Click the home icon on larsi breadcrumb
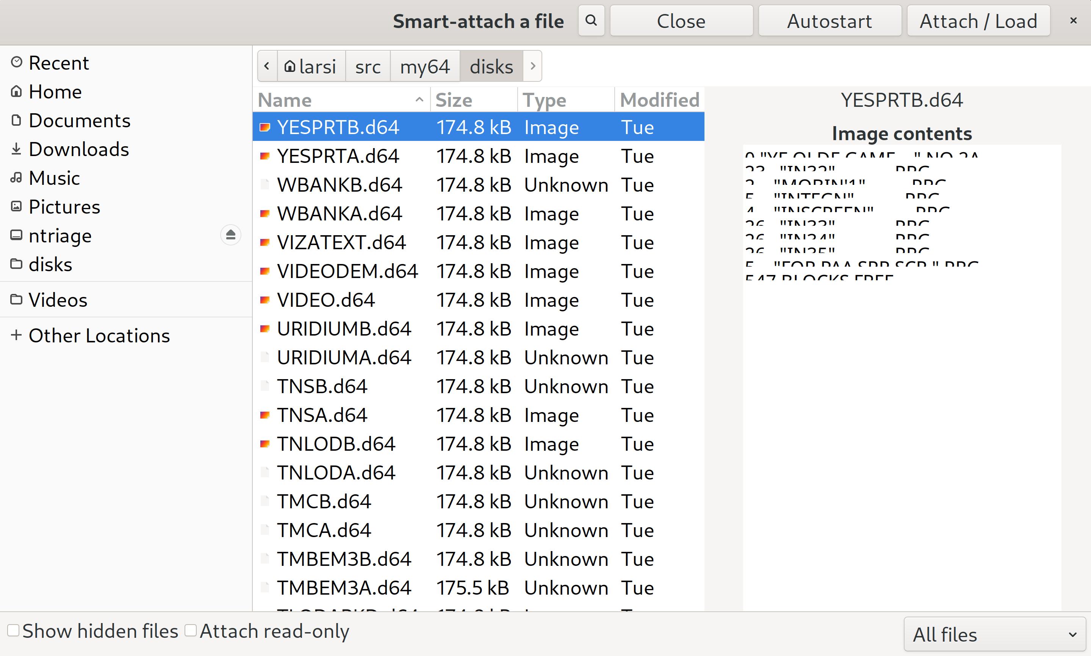The image size is (1091, 656). click(289, 66)
